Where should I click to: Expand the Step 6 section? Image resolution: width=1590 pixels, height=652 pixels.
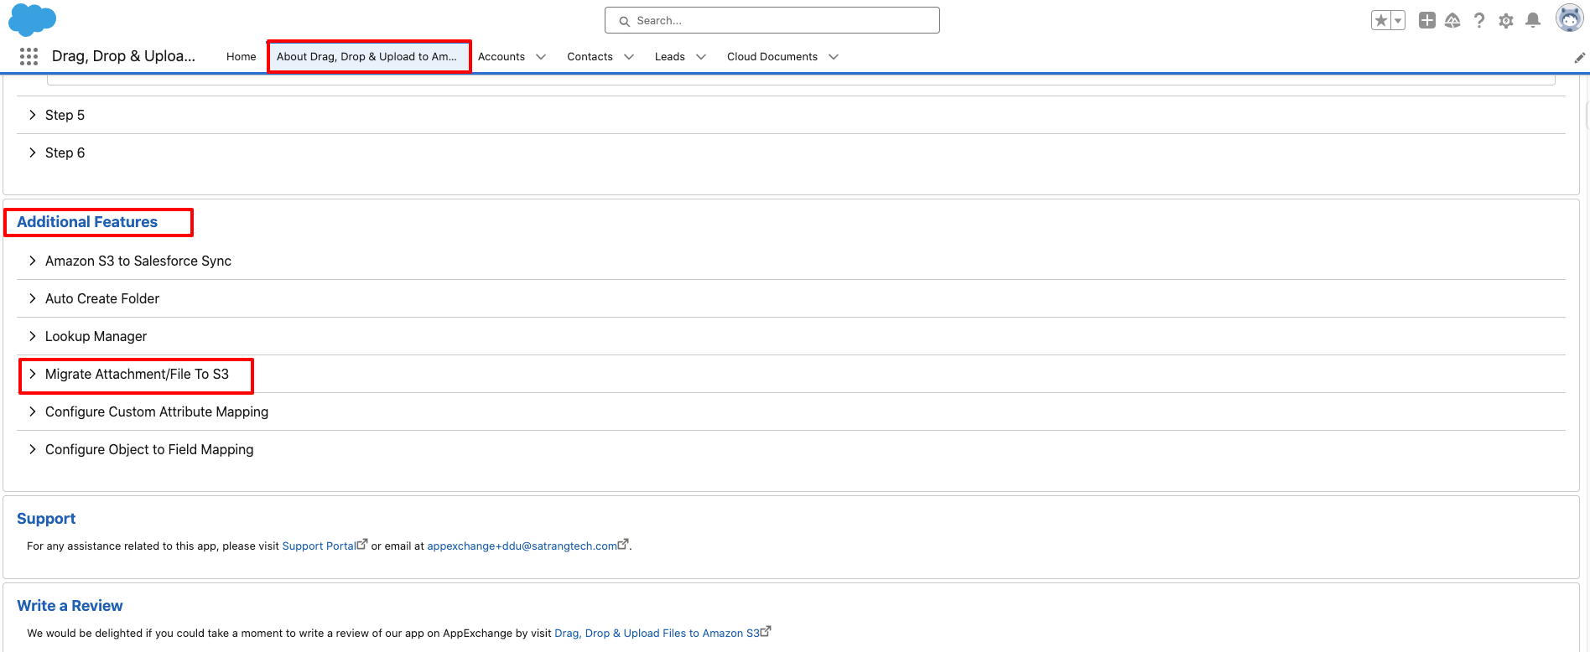[791, 153]
